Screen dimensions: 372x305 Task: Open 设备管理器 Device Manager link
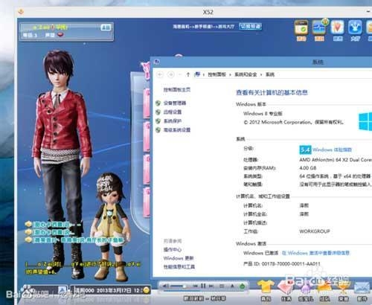(175, 103)
